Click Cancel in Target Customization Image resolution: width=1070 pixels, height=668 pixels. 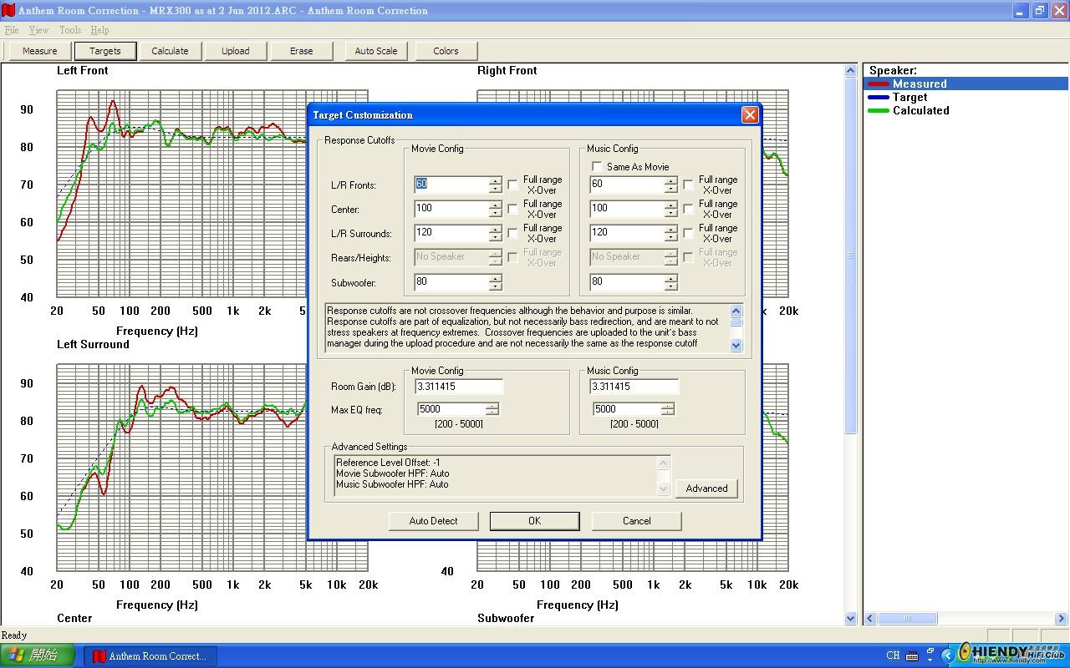(637, 521)
